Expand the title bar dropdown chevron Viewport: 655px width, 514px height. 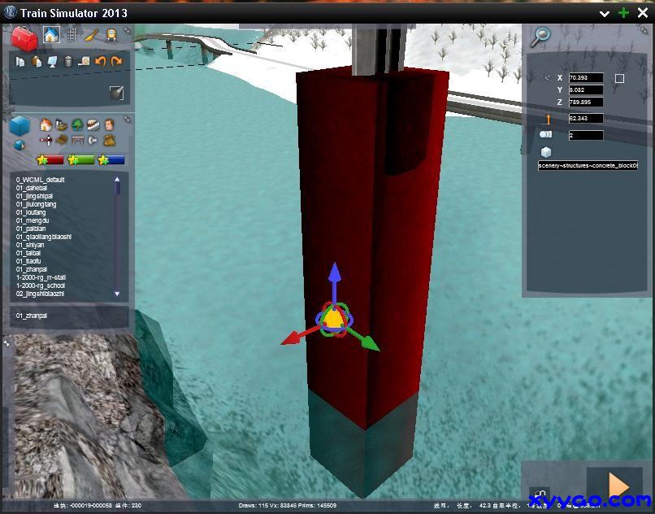[605, 13]
